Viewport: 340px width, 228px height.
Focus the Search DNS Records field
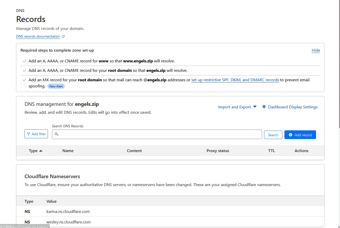point(157,134)
